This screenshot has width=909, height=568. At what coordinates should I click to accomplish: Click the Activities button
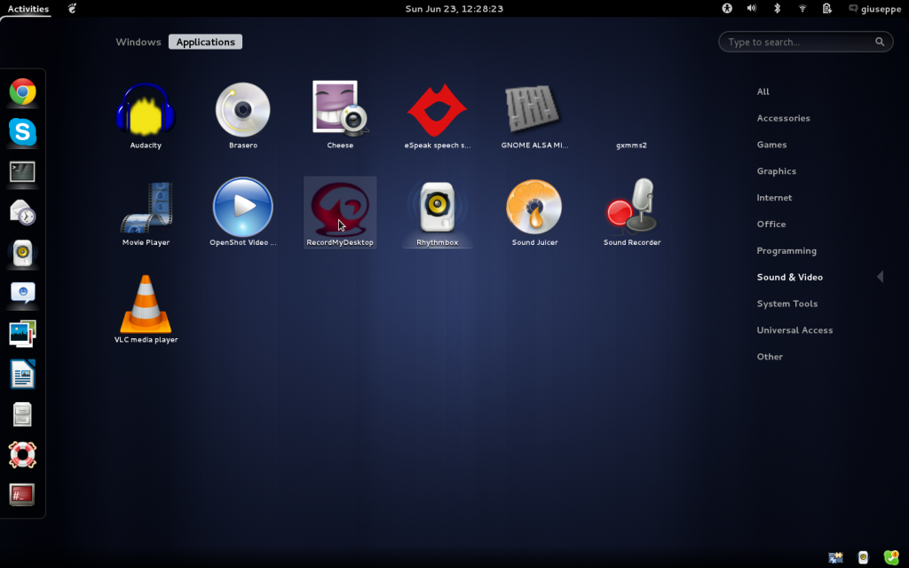pyautogui.click(x=28, y=9)
